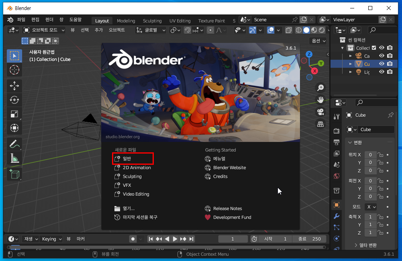Toggle the camera view icon

(320, 112)
